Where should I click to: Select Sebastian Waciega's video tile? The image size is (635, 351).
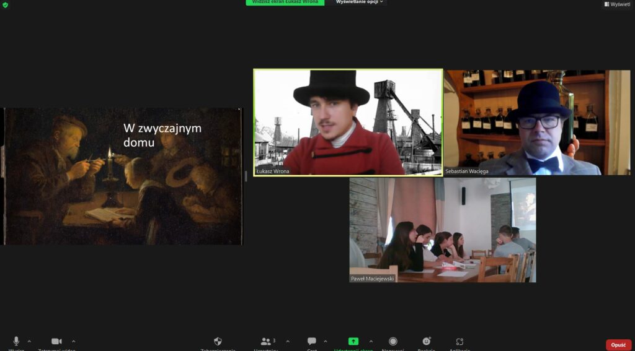click(537, 122)
